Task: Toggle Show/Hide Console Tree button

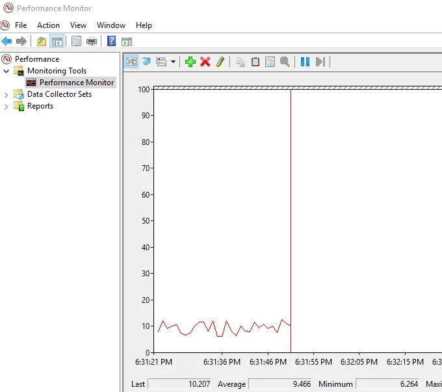Action: click(57, 42)
